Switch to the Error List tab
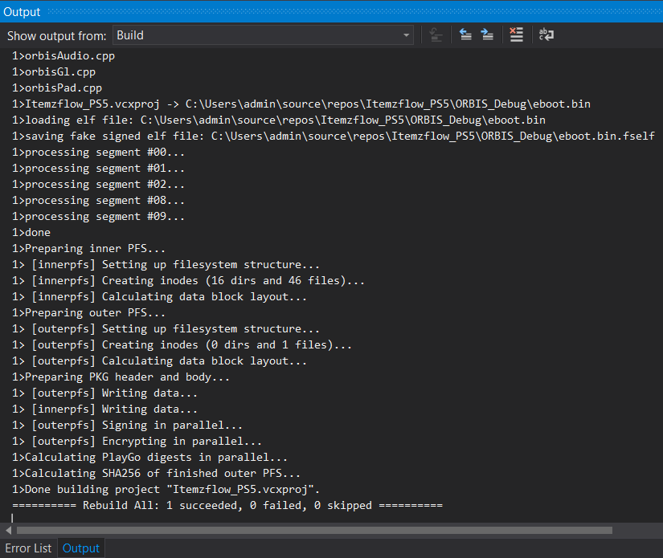 tap(28, 548)
